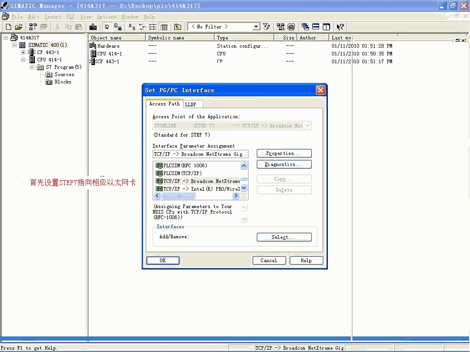Select Blocks folder in project tree
The width and height of the screenshot is (470, 352).
click(x=59, y=82)
